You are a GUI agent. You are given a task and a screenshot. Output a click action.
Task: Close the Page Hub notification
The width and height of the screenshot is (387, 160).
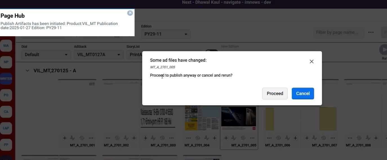coord(130,13)
